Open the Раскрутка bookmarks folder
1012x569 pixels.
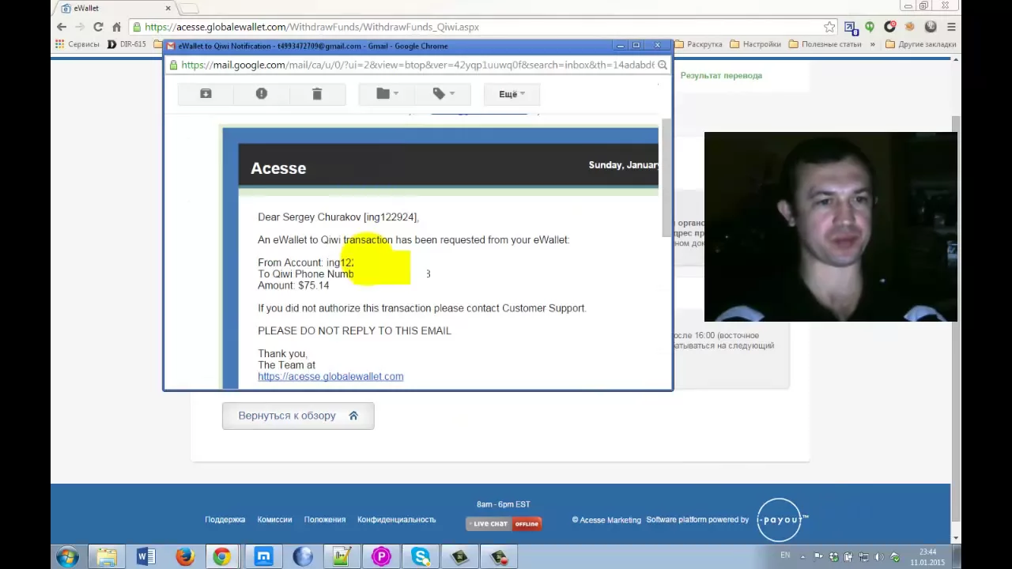pyautogui.click(x=698, y=44)
